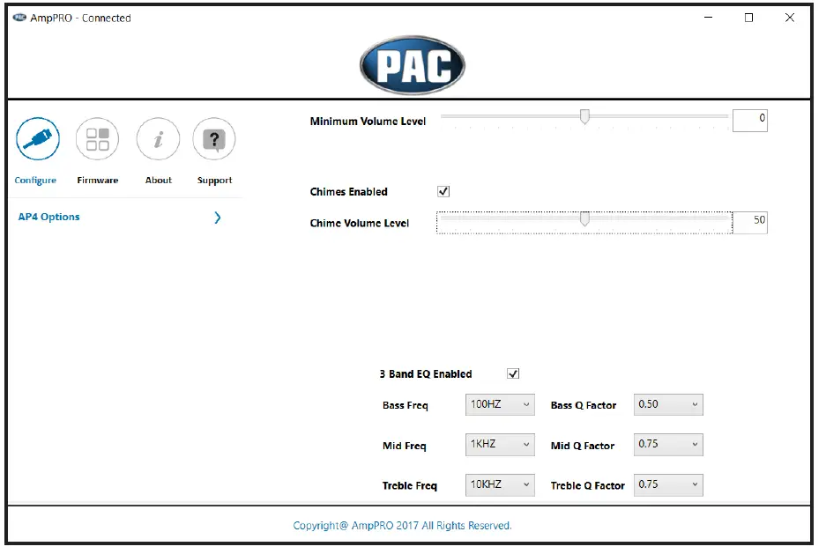Click the AP4 Options link
The height and width of the screenshot is (554, 826).
[50, 217]
